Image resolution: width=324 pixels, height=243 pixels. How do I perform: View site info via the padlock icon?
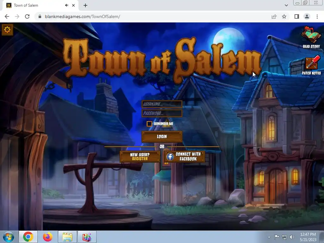click(x=40, y=16)
